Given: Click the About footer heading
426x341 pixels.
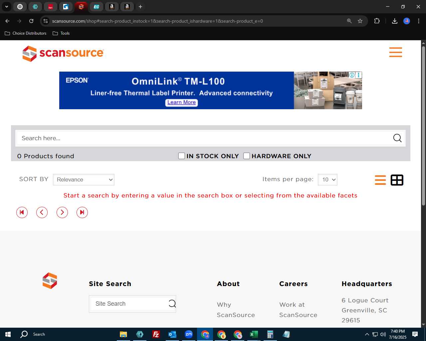Looking at the screenshot, I should point(228,284).
